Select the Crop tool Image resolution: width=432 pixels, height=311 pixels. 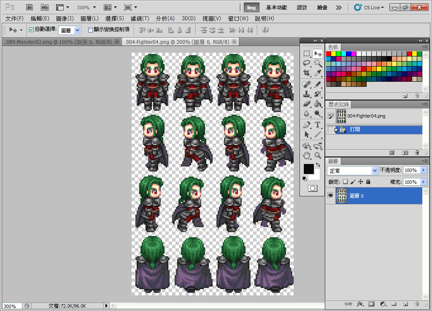pyautogui.click(x=307, y=73)
